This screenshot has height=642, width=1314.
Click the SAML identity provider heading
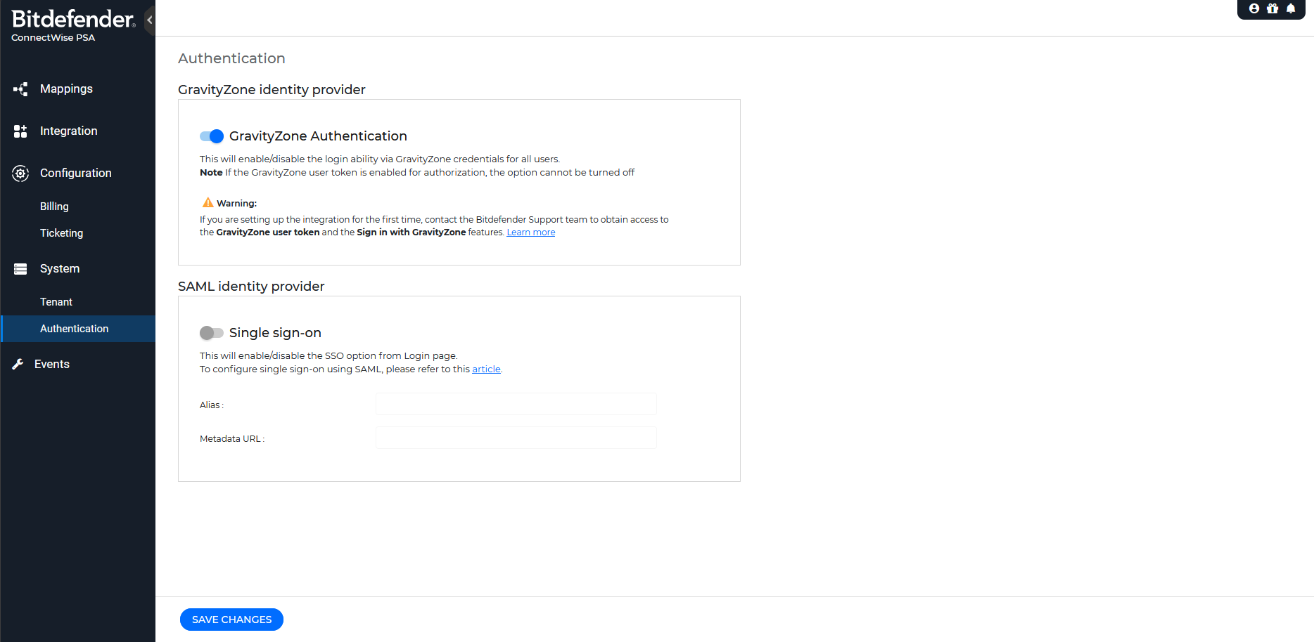click(251, 287)
